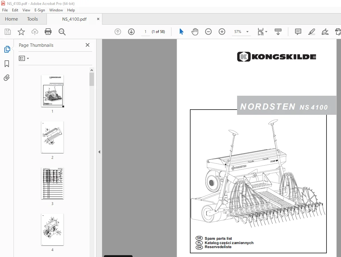Click thumbnails scrollbar up arrow

point(92,70)
